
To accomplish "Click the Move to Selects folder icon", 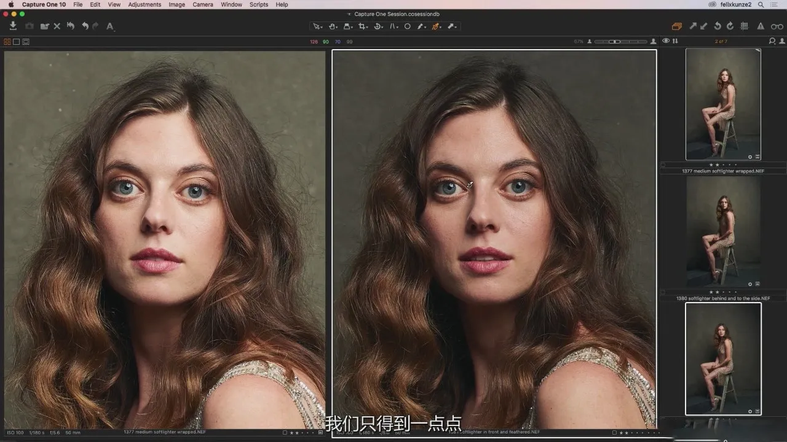I will coord(44,26).
